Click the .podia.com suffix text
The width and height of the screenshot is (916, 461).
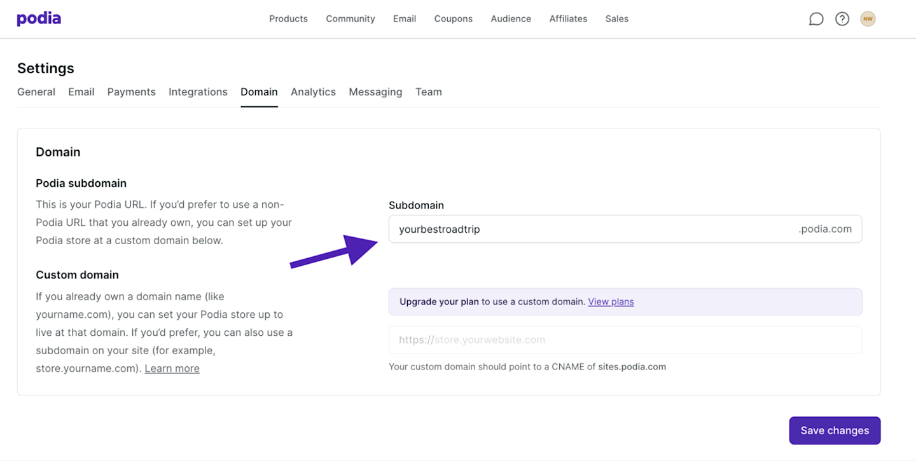click(x=825, y=230)
